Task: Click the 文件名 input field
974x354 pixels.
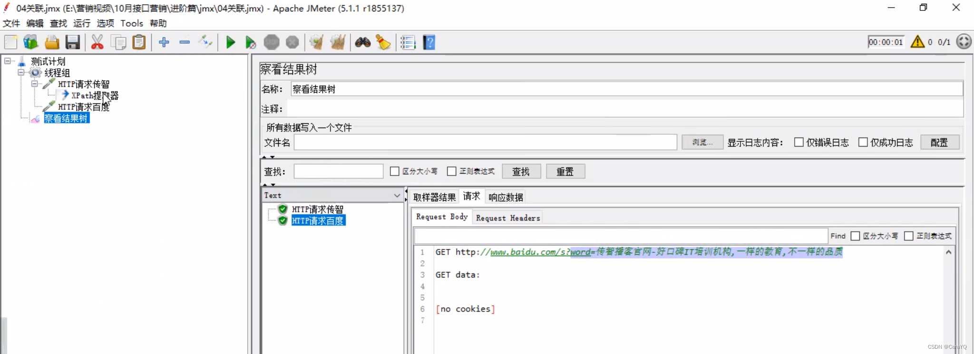Action: tap(485, 142)
